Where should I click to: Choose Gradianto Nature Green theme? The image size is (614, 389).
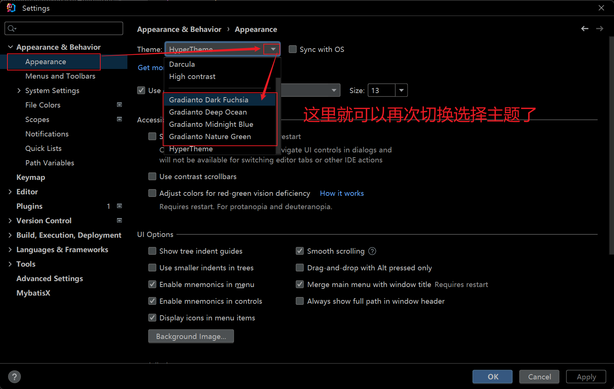tap(220, 136)
